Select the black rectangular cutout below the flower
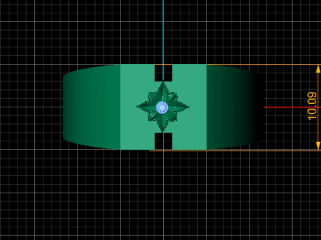 tap(163, 141)
